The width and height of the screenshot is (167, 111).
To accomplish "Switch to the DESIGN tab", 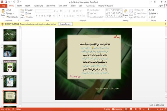I will 28,6.
